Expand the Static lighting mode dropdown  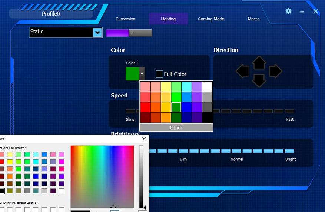pos(97,33)
